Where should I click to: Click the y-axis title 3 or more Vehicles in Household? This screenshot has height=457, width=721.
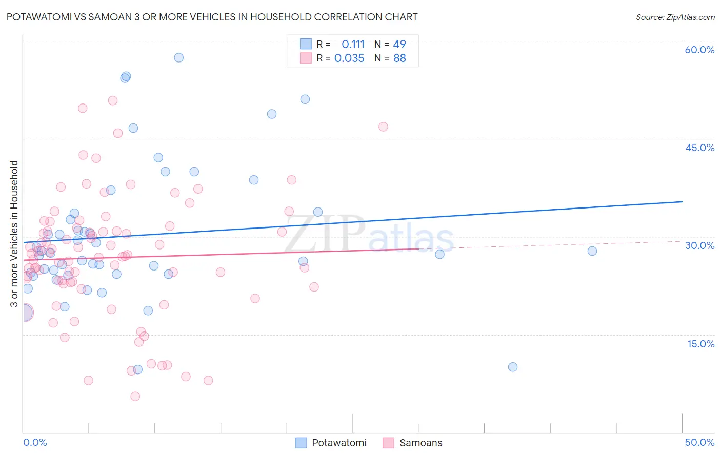click(x=14, y=234)
